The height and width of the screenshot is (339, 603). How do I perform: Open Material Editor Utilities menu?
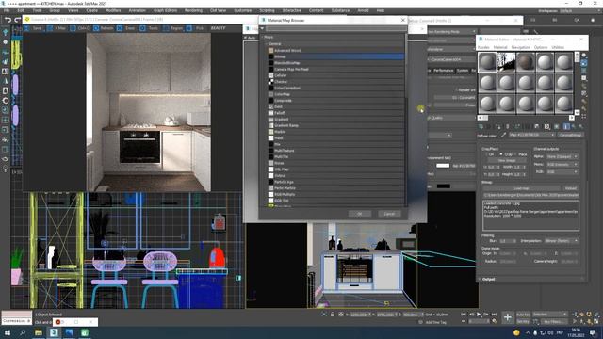click(558, 47)
